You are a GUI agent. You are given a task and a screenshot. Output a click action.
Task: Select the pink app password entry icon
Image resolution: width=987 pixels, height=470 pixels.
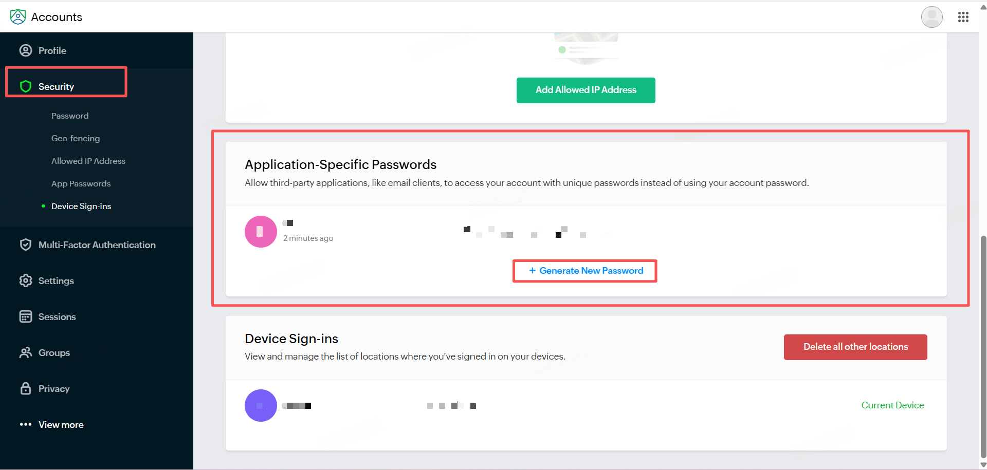[x=261, y=232]
